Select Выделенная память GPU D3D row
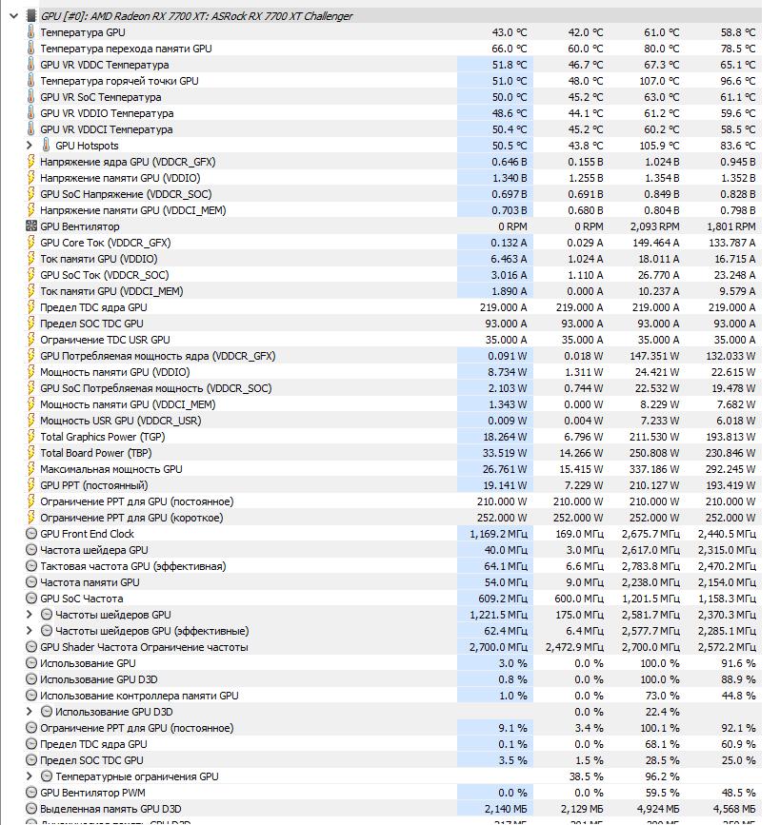 click(392, 809)
